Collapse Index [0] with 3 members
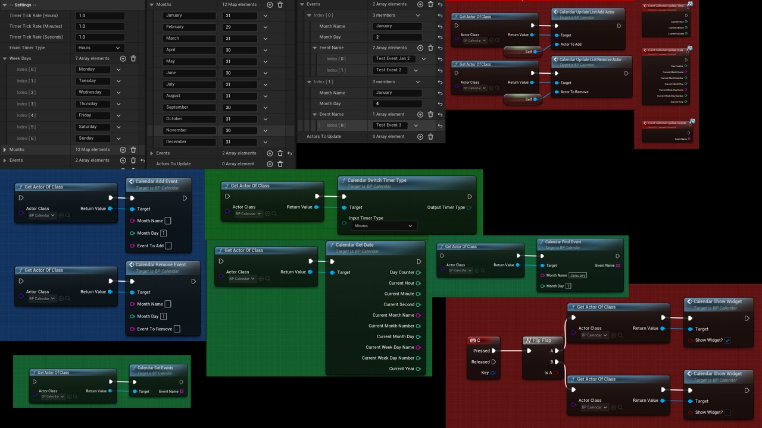This screenshot has height=428, width=762. (x=309, y=15)
